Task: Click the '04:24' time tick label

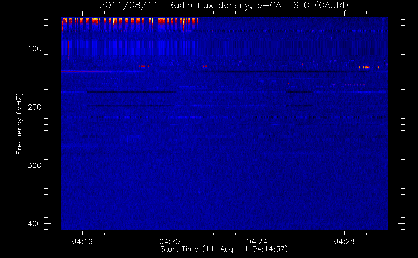Action: click(x=257, y=242)
